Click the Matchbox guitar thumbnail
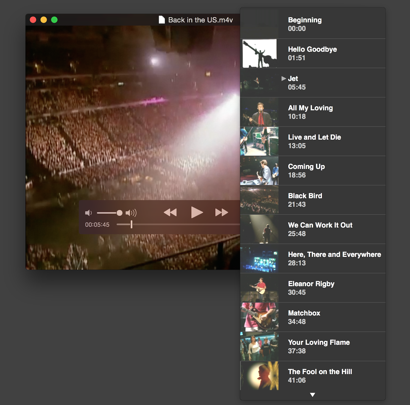Screen dimensions: 410x405 coord(259,317)
